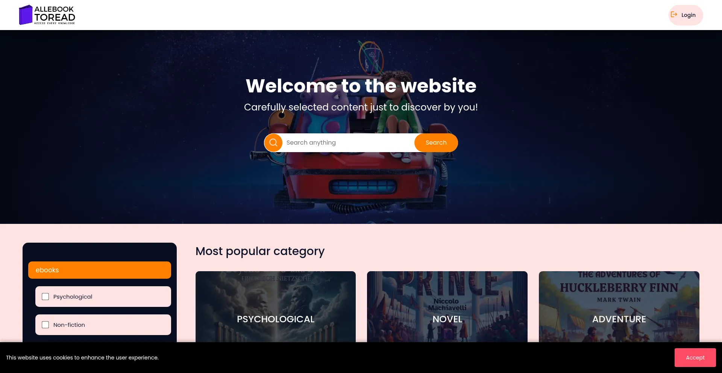Click the Welcome to the website headline
The height and width of the screenshot is (373, 722).
click(x=361, y=86)
